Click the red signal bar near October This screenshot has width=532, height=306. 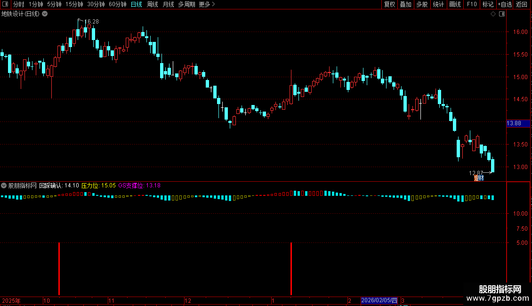click(x=59, y=269)
